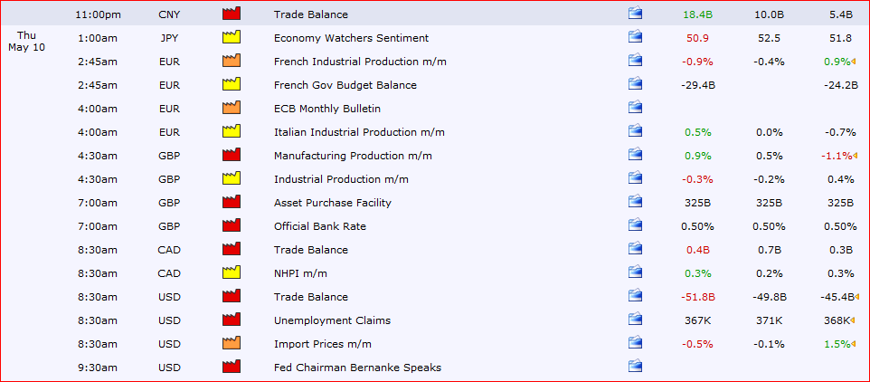
Task: Click orange impact icon for French Industrial Production
Action: point(231,61)
